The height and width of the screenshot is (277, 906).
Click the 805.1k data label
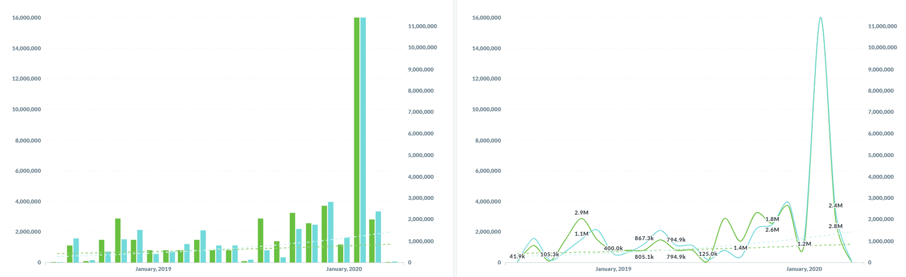[x=644, y=257]
